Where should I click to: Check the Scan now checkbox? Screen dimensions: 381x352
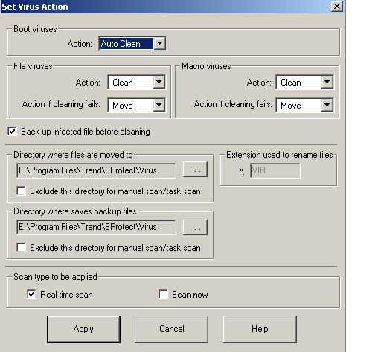click(163, 294)
